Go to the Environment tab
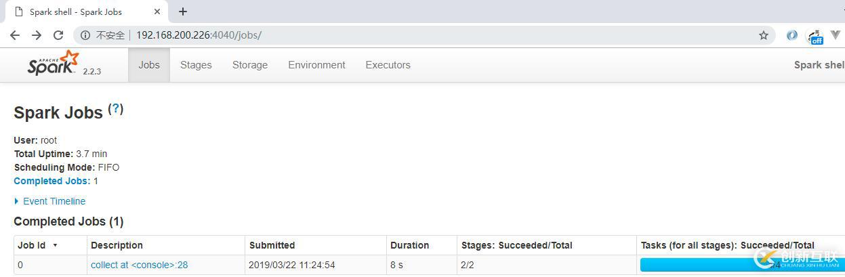845x277 pixels. click(316, 65)
